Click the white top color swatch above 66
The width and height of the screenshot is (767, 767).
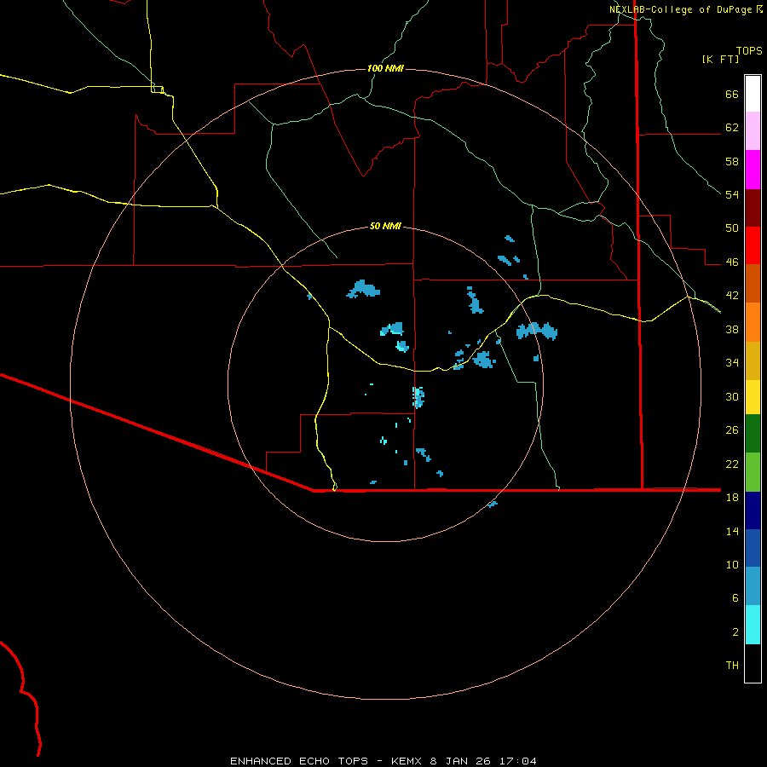pyautogui.click(x=753, y=94)
